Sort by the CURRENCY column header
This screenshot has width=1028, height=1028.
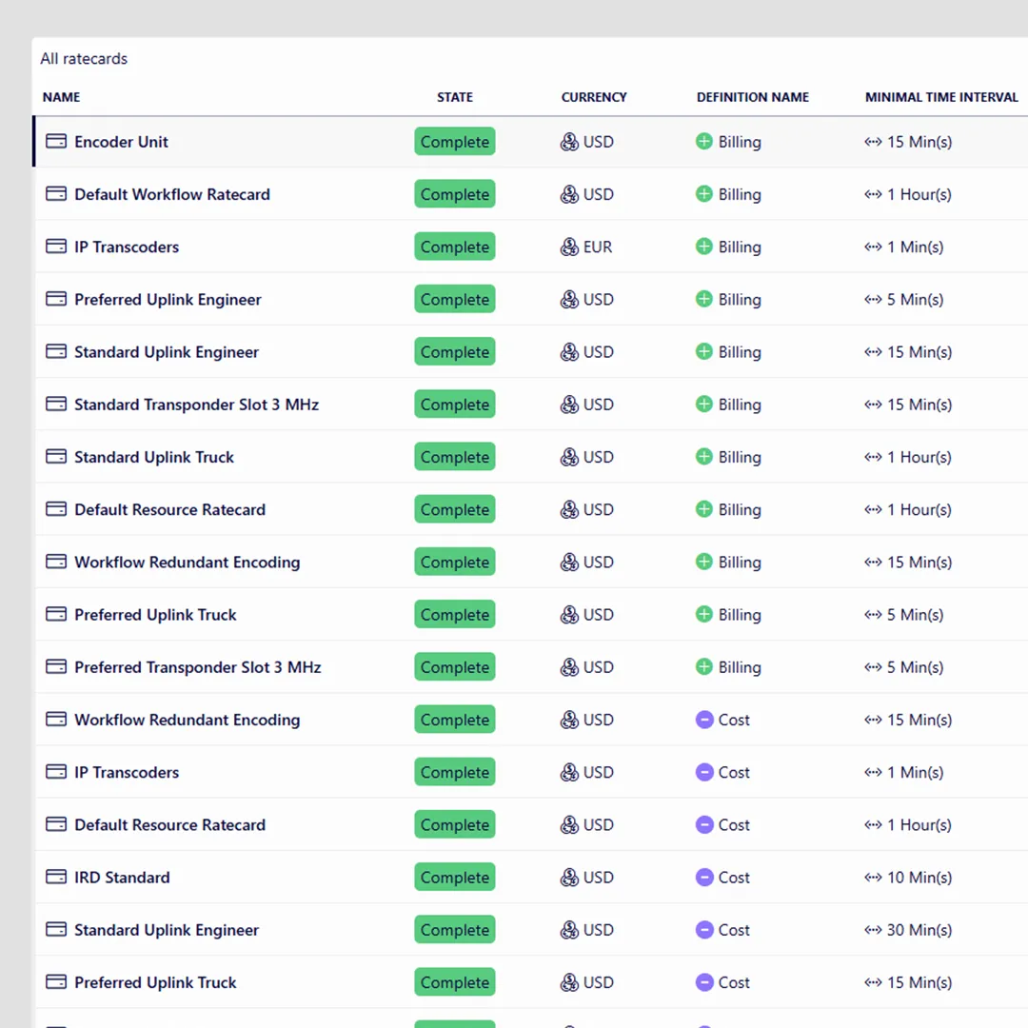(594, 97)
